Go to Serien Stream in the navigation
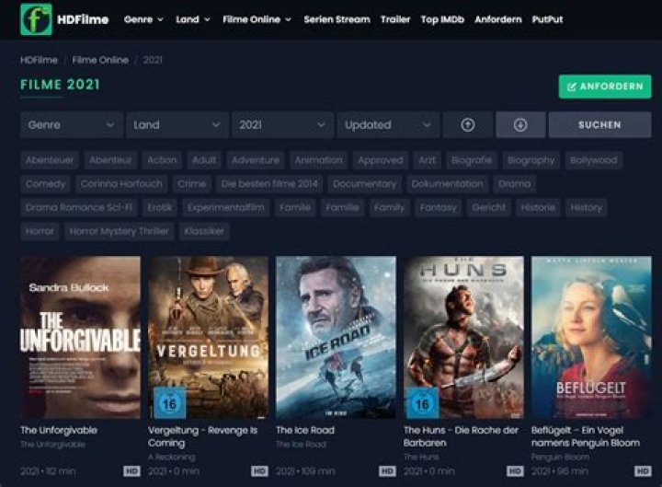This screenshot has height=487, width=662. coord(337,19)
